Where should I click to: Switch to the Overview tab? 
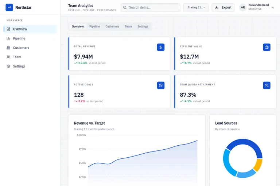coord(78,27)
